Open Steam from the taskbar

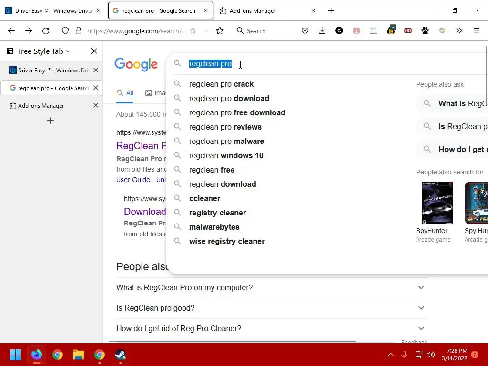click(121, 355)
